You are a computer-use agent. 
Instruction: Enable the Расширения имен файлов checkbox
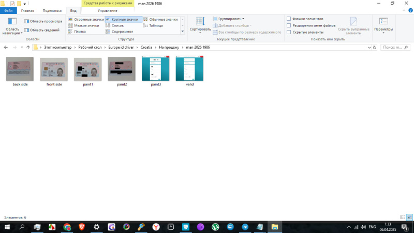(289, 25)
